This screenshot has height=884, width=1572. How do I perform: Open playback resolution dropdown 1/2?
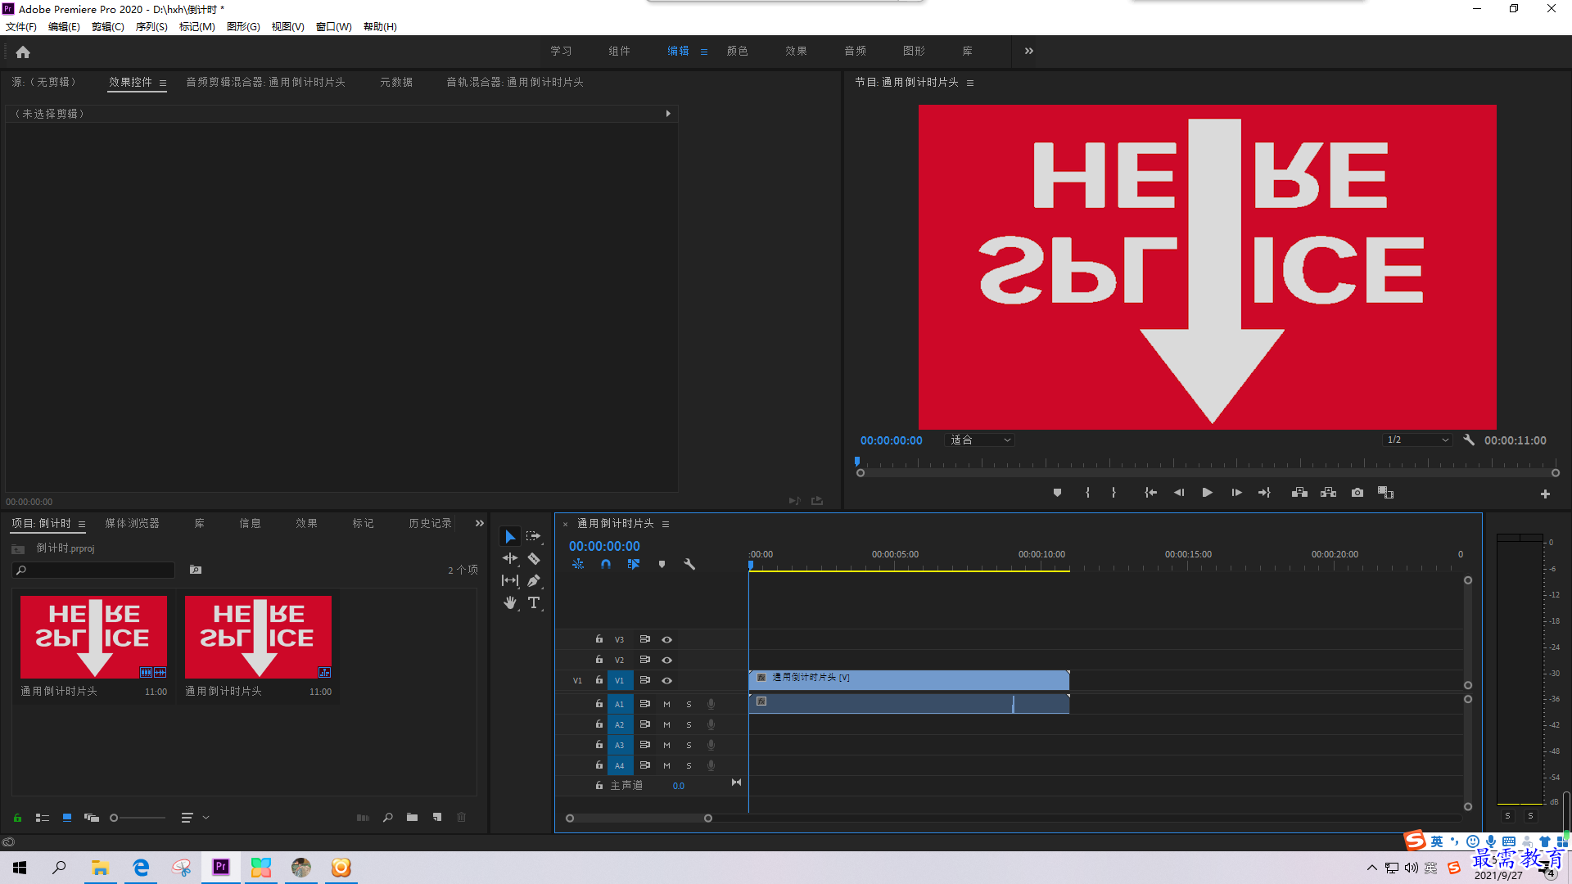point(1417,440)
